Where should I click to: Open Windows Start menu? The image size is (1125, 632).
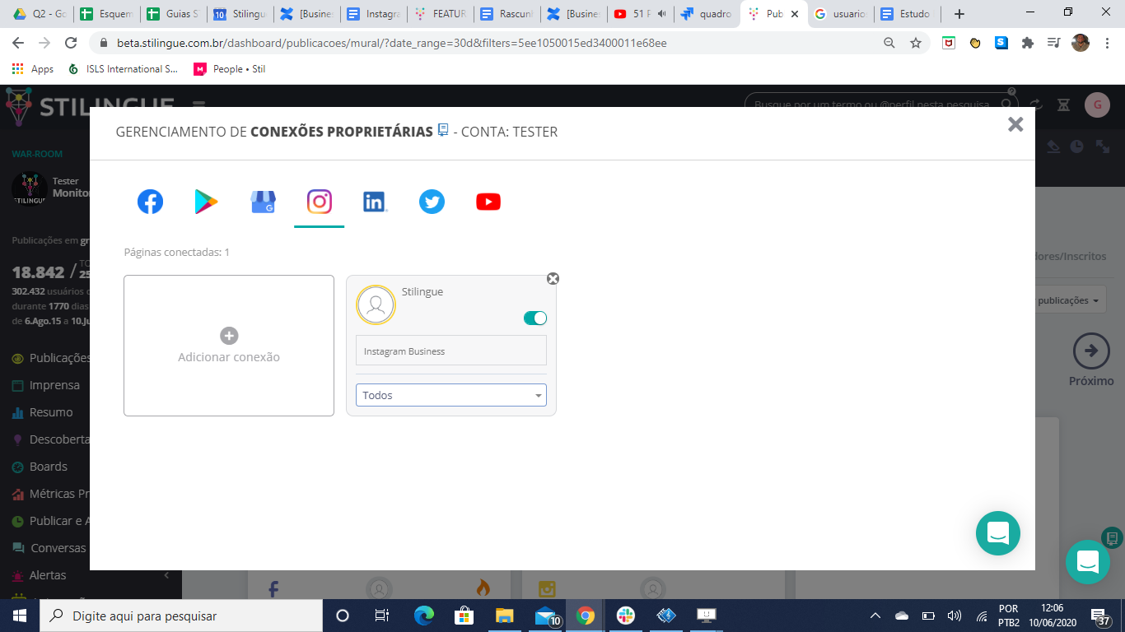(x=20, y=616)
